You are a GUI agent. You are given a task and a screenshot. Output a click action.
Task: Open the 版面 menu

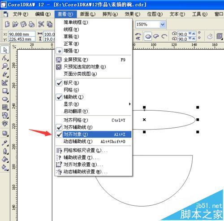(88, 14)
